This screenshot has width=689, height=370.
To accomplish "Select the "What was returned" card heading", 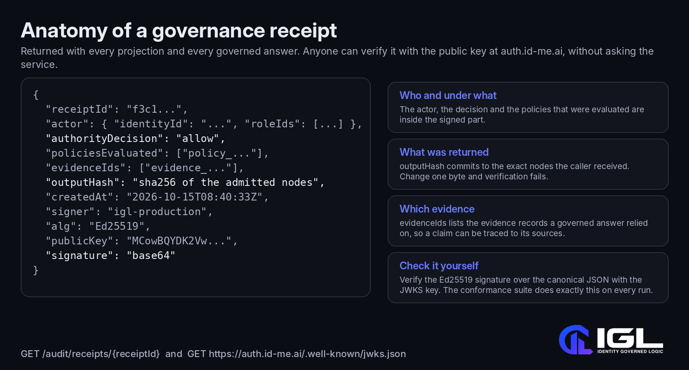I will tap(444, 152).
